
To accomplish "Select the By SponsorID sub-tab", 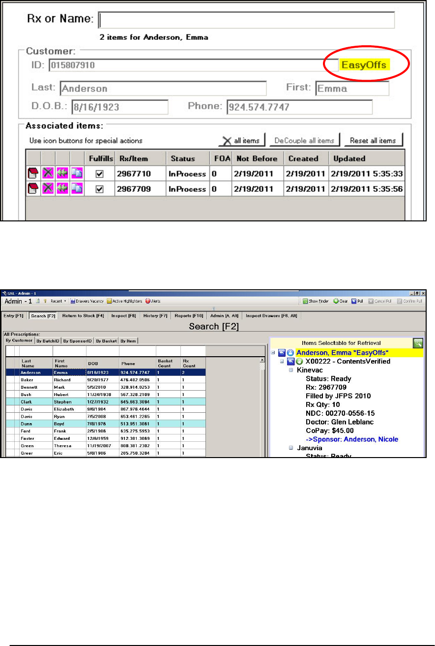I will click(x=77, y=340).
